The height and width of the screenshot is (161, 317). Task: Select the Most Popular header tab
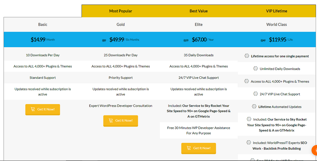[121, 11]
